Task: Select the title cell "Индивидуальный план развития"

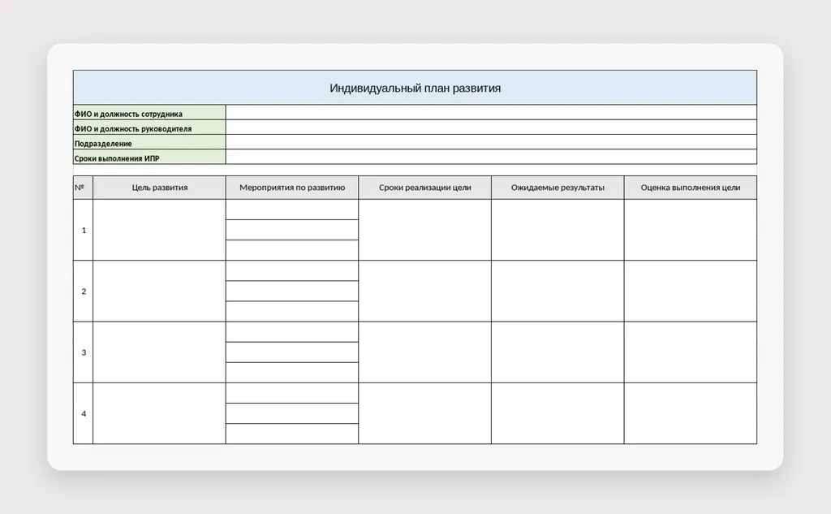Action: tap(415, 88)
